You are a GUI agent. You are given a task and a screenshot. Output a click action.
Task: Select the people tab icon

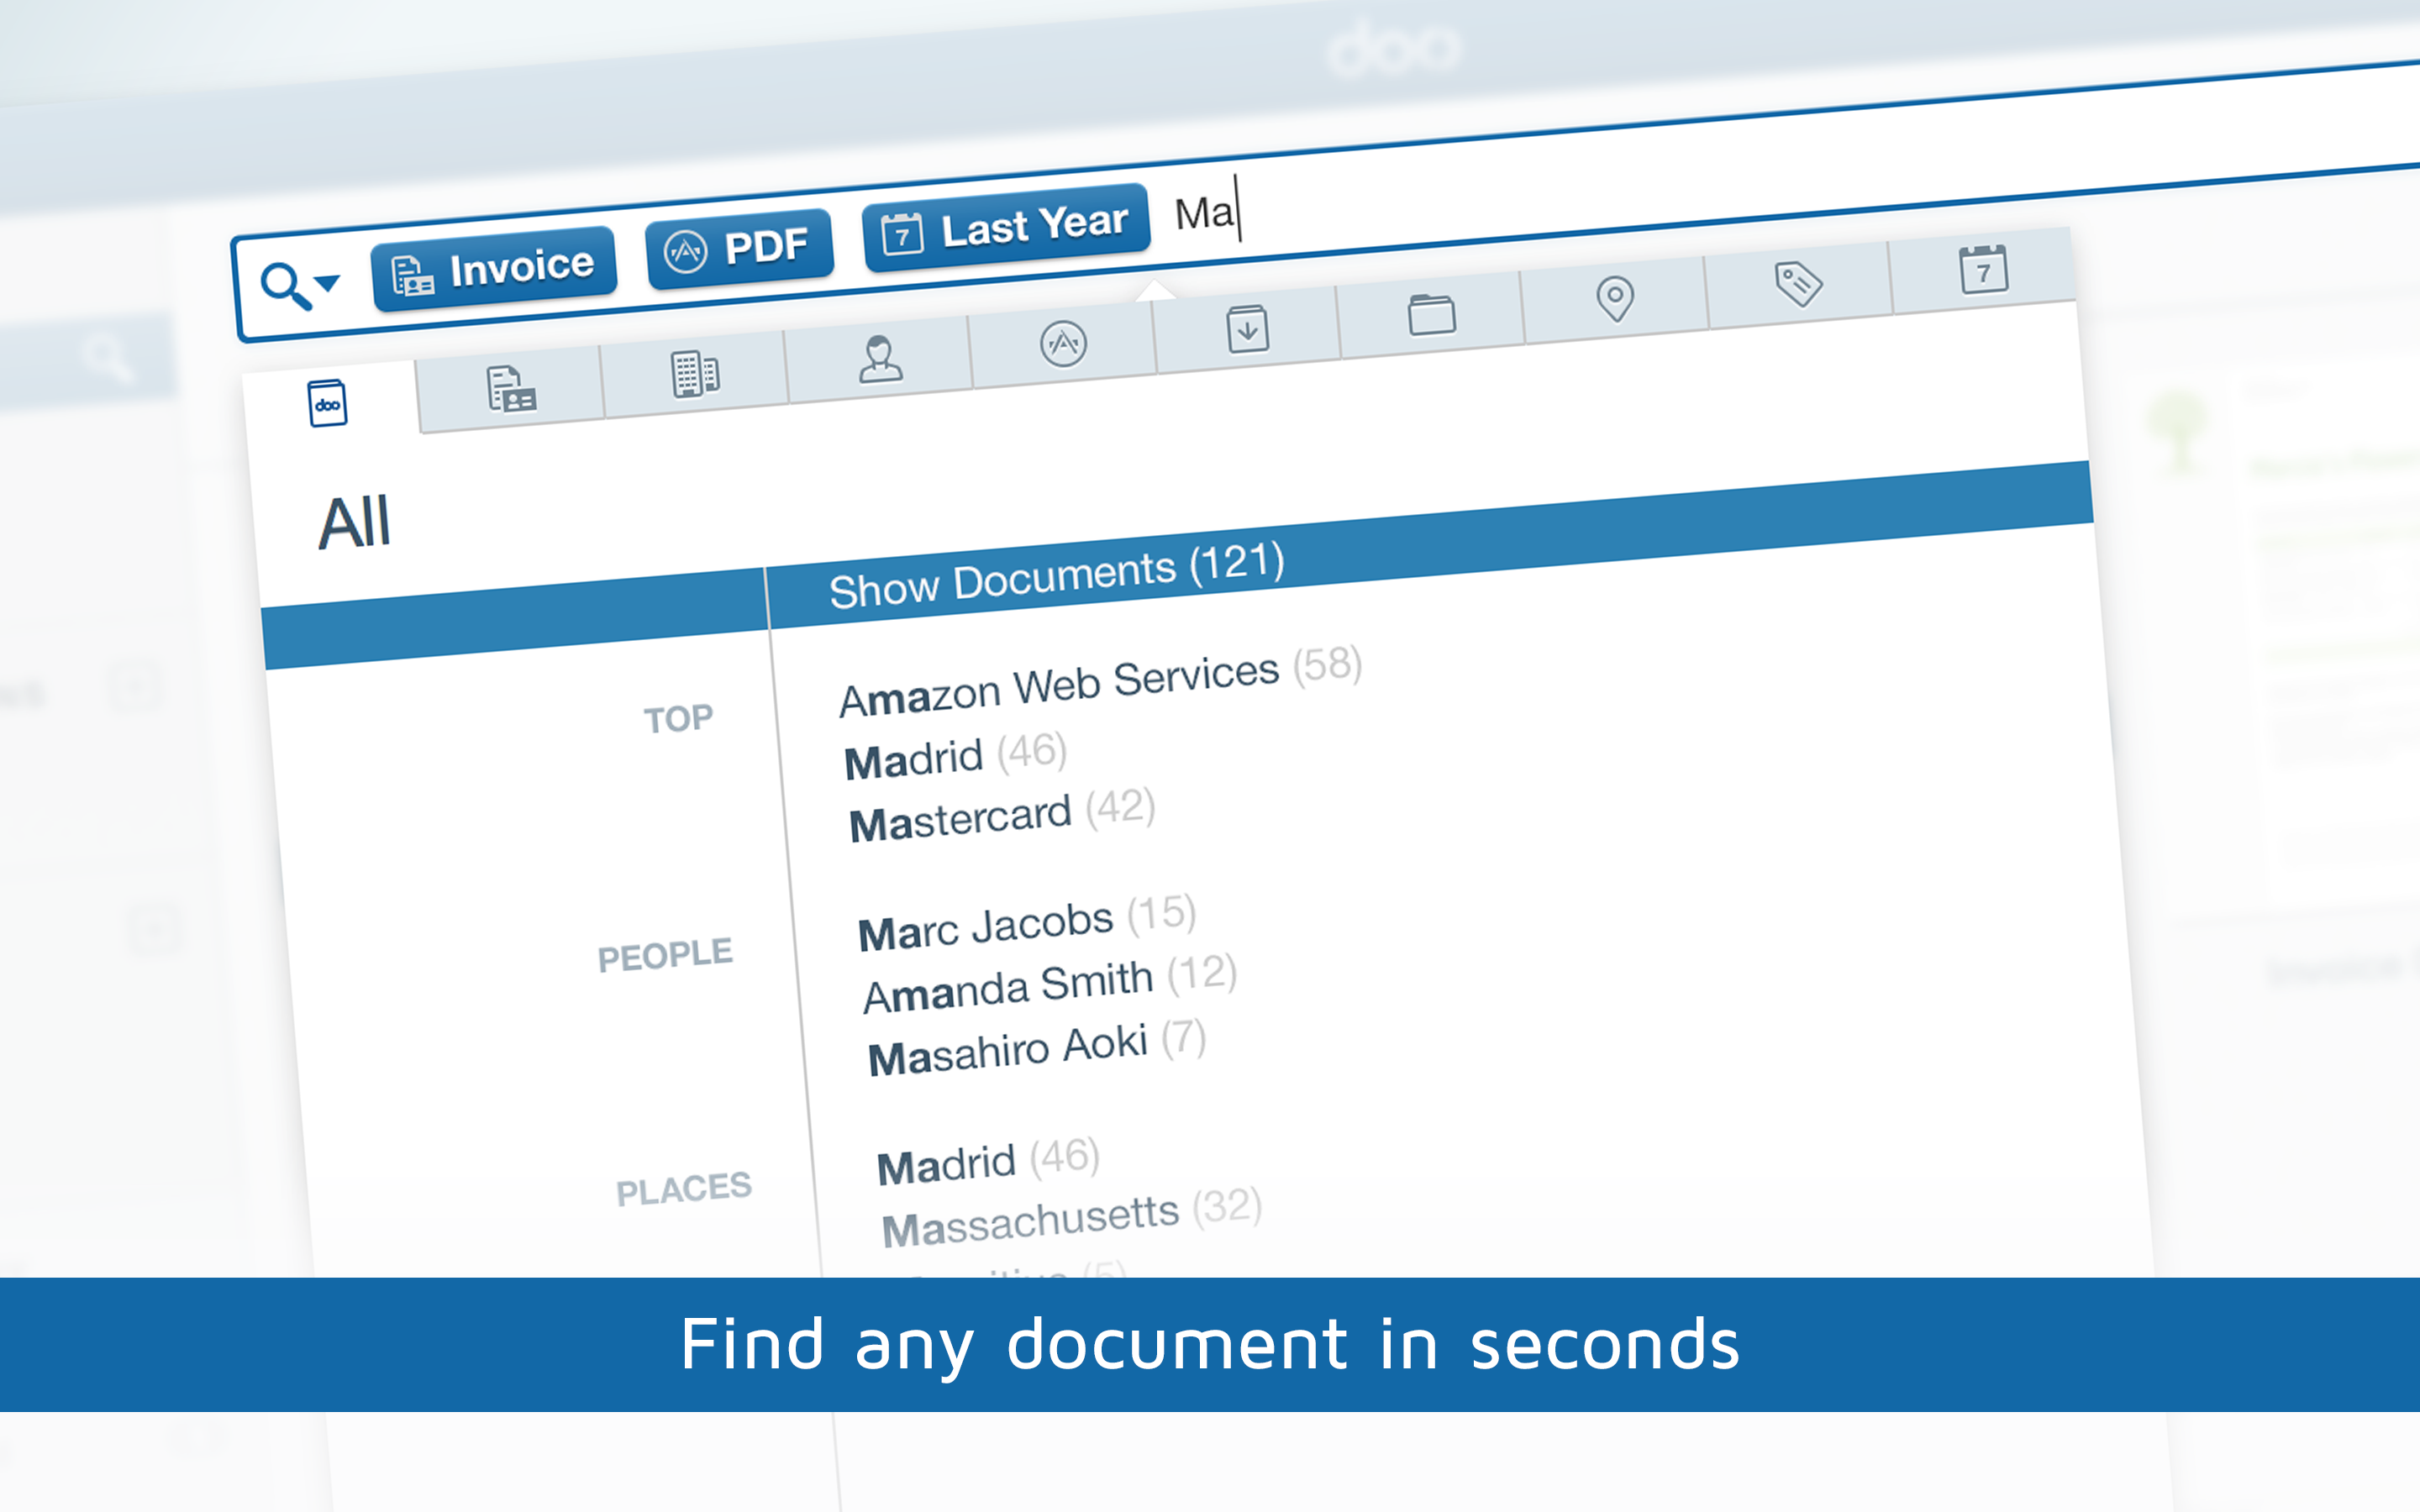(x=880, y=359)
